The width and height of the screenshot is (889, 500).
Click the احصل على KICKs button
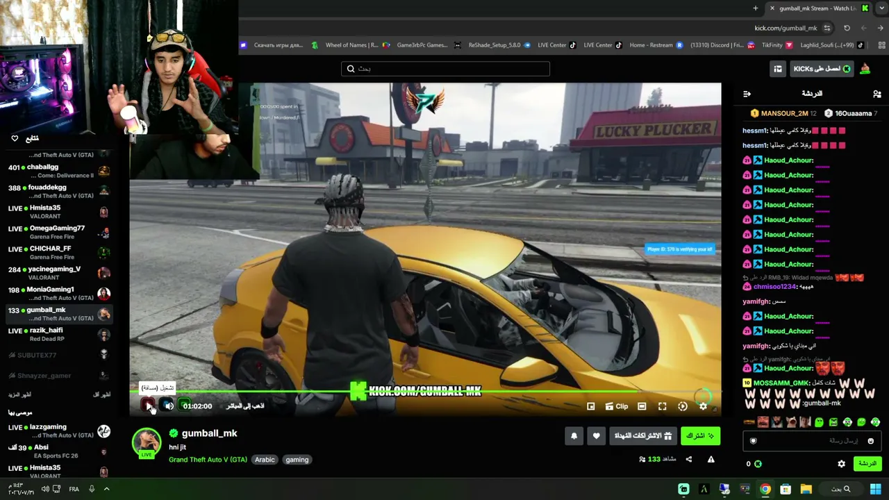coord(823,69)
